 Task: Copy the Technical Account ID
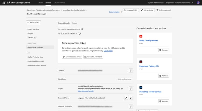click(x=131, y=106)
